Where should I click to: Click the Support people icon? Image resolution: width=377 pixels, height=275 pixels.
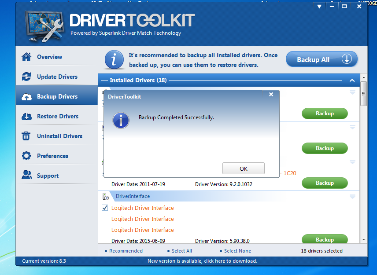(x=27, y=175)
